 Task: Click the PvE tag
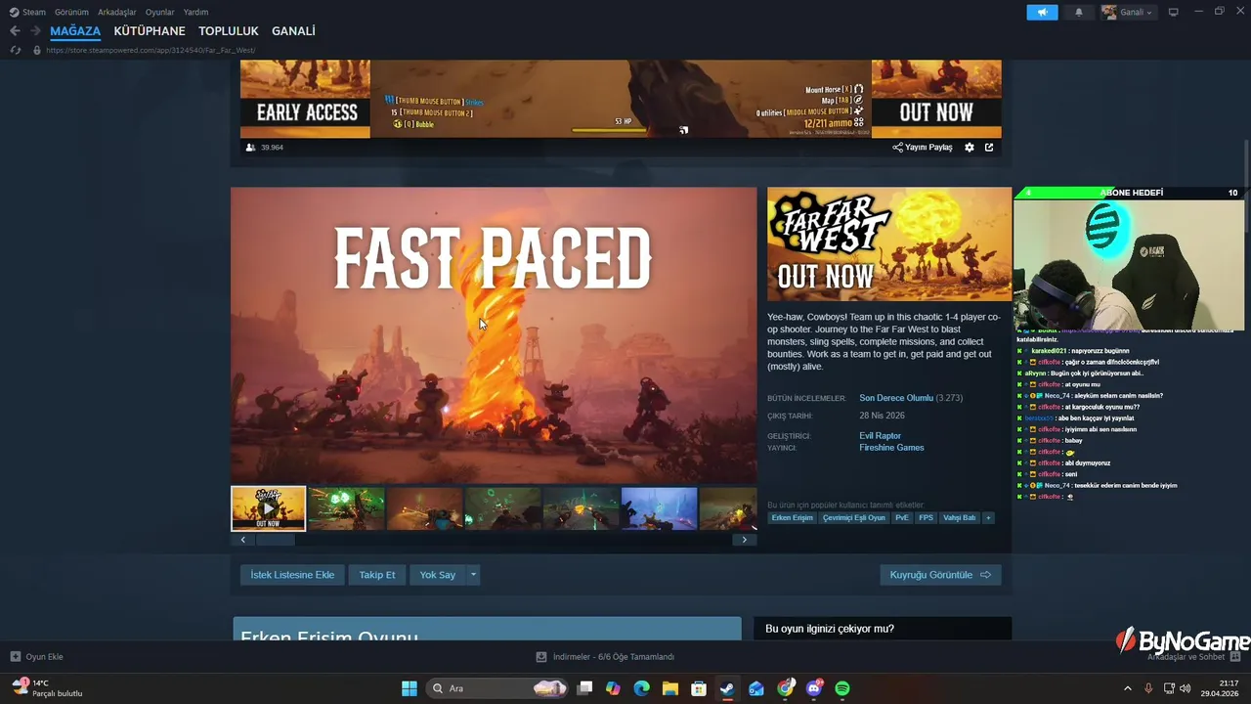901,517
